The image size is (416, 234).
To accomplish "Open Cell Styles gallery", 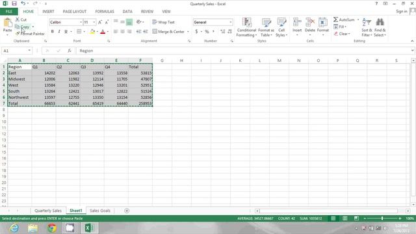I will click(x=281, y=27).
